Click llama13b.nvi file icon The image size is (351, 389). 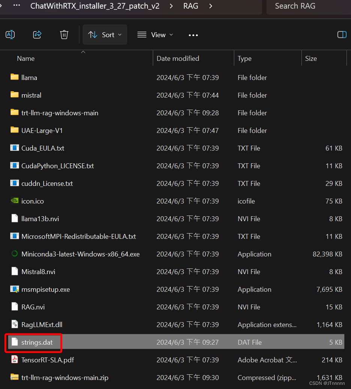click(15, 218)
